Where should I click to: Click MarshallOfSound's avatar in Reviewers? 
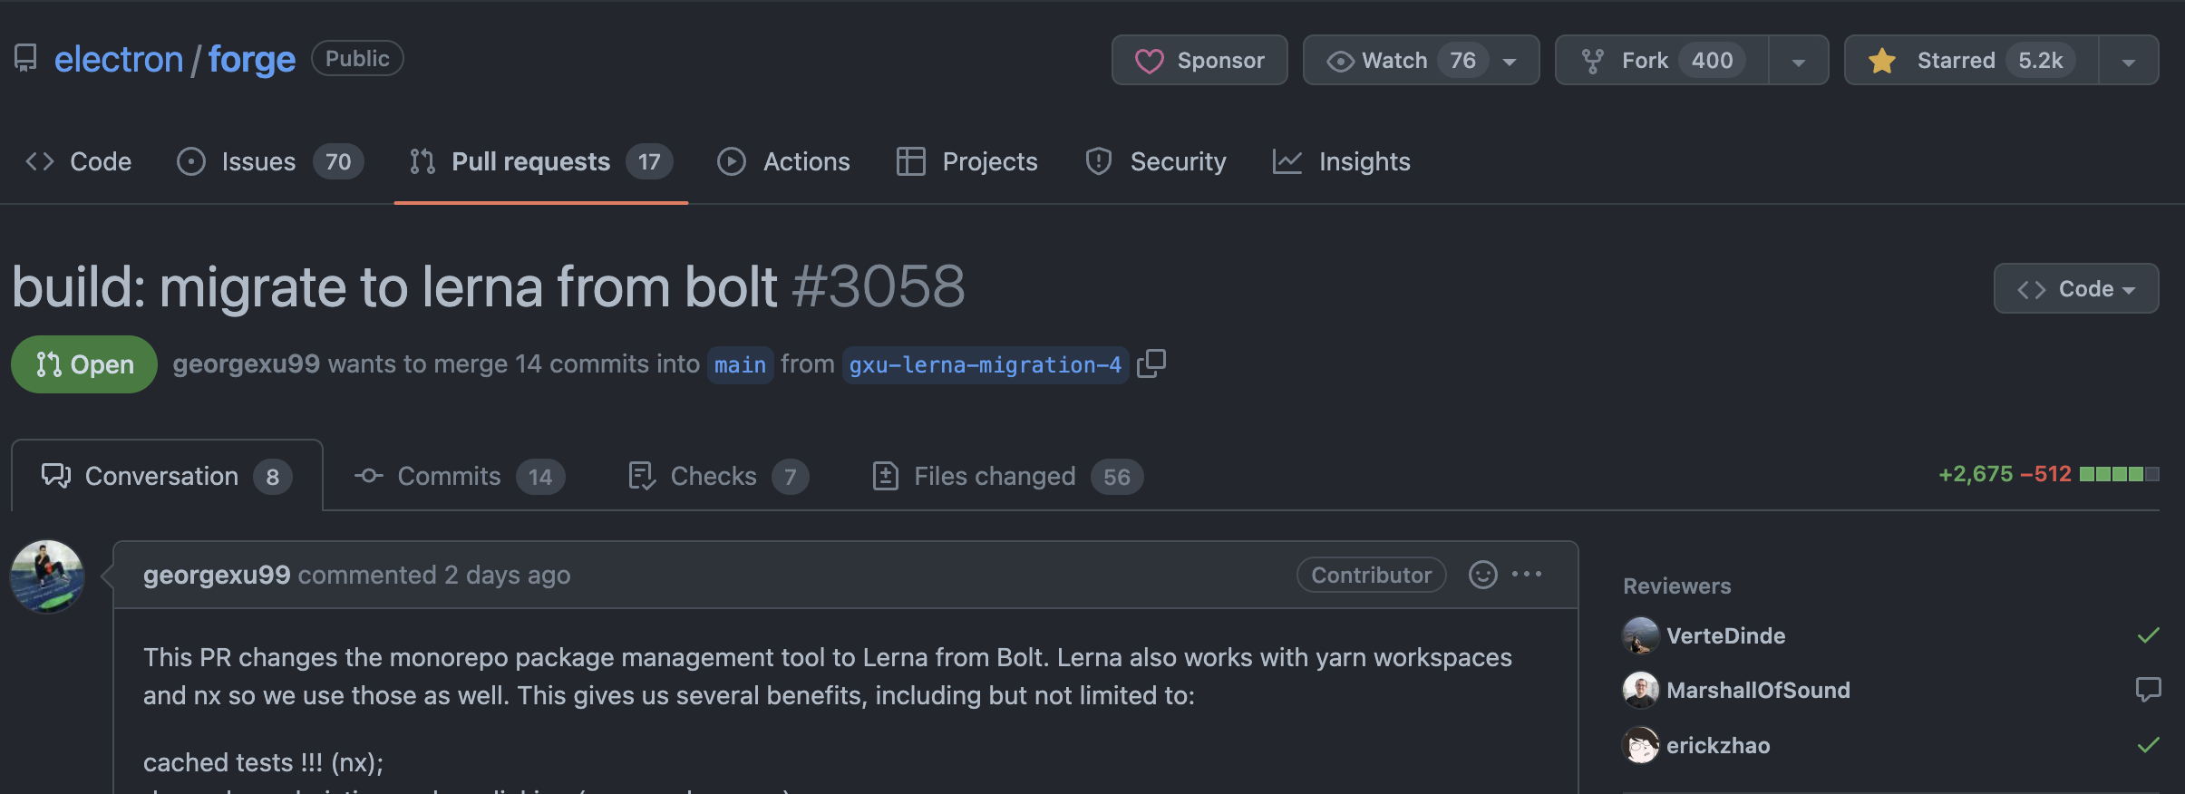point(1641,690)
